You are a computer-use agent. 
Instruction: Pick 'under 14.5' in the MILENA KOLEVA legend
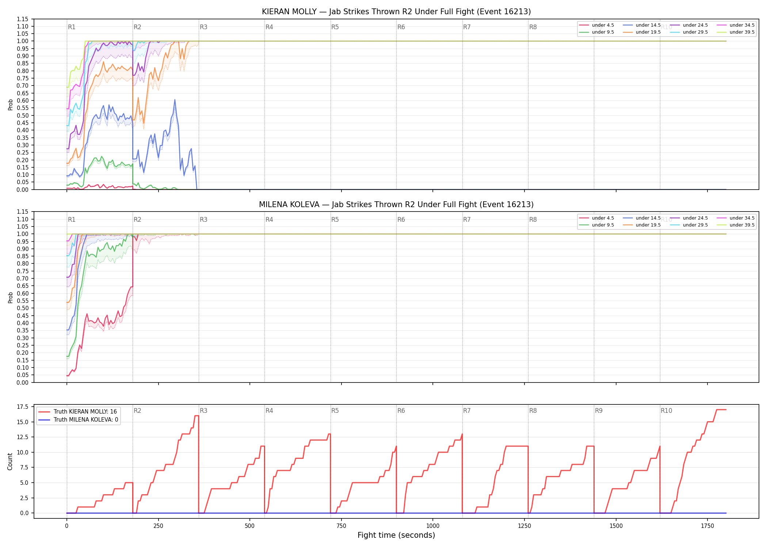[x=642, y=218]
